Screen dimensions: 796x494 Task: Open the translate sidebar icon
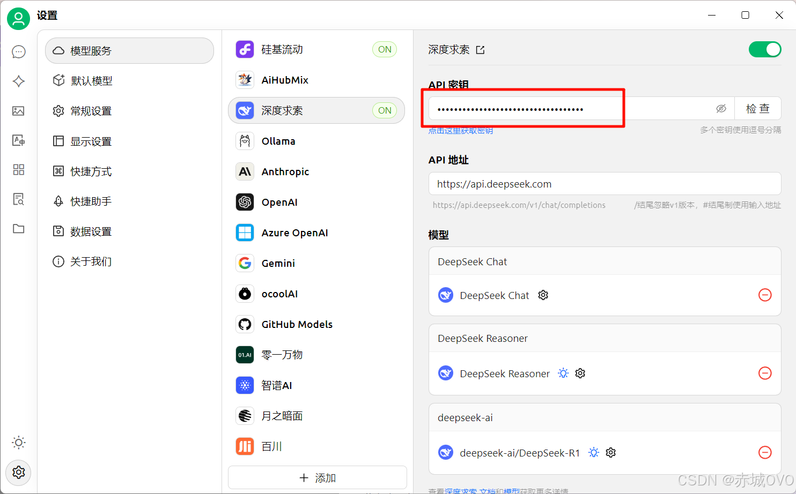[x=19, y=140]
